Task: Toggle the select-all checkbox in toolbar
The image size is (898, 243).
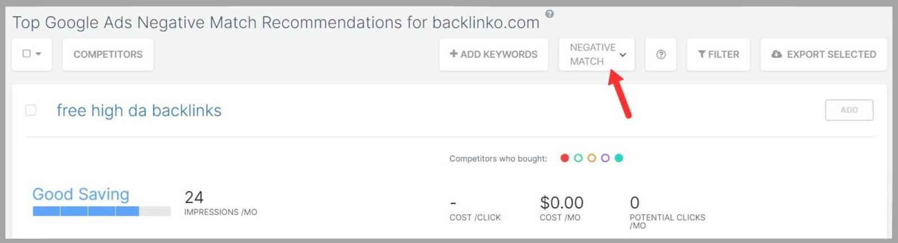Action: coord(26,54)
